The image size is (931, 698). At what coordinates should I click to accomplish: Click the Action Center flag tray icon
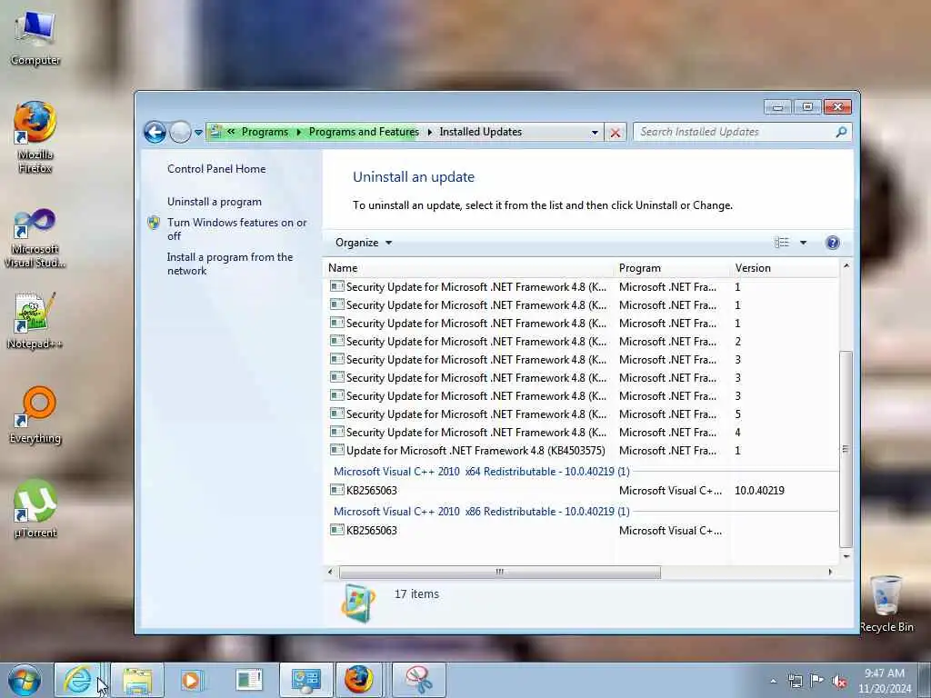tap(817, 681)
